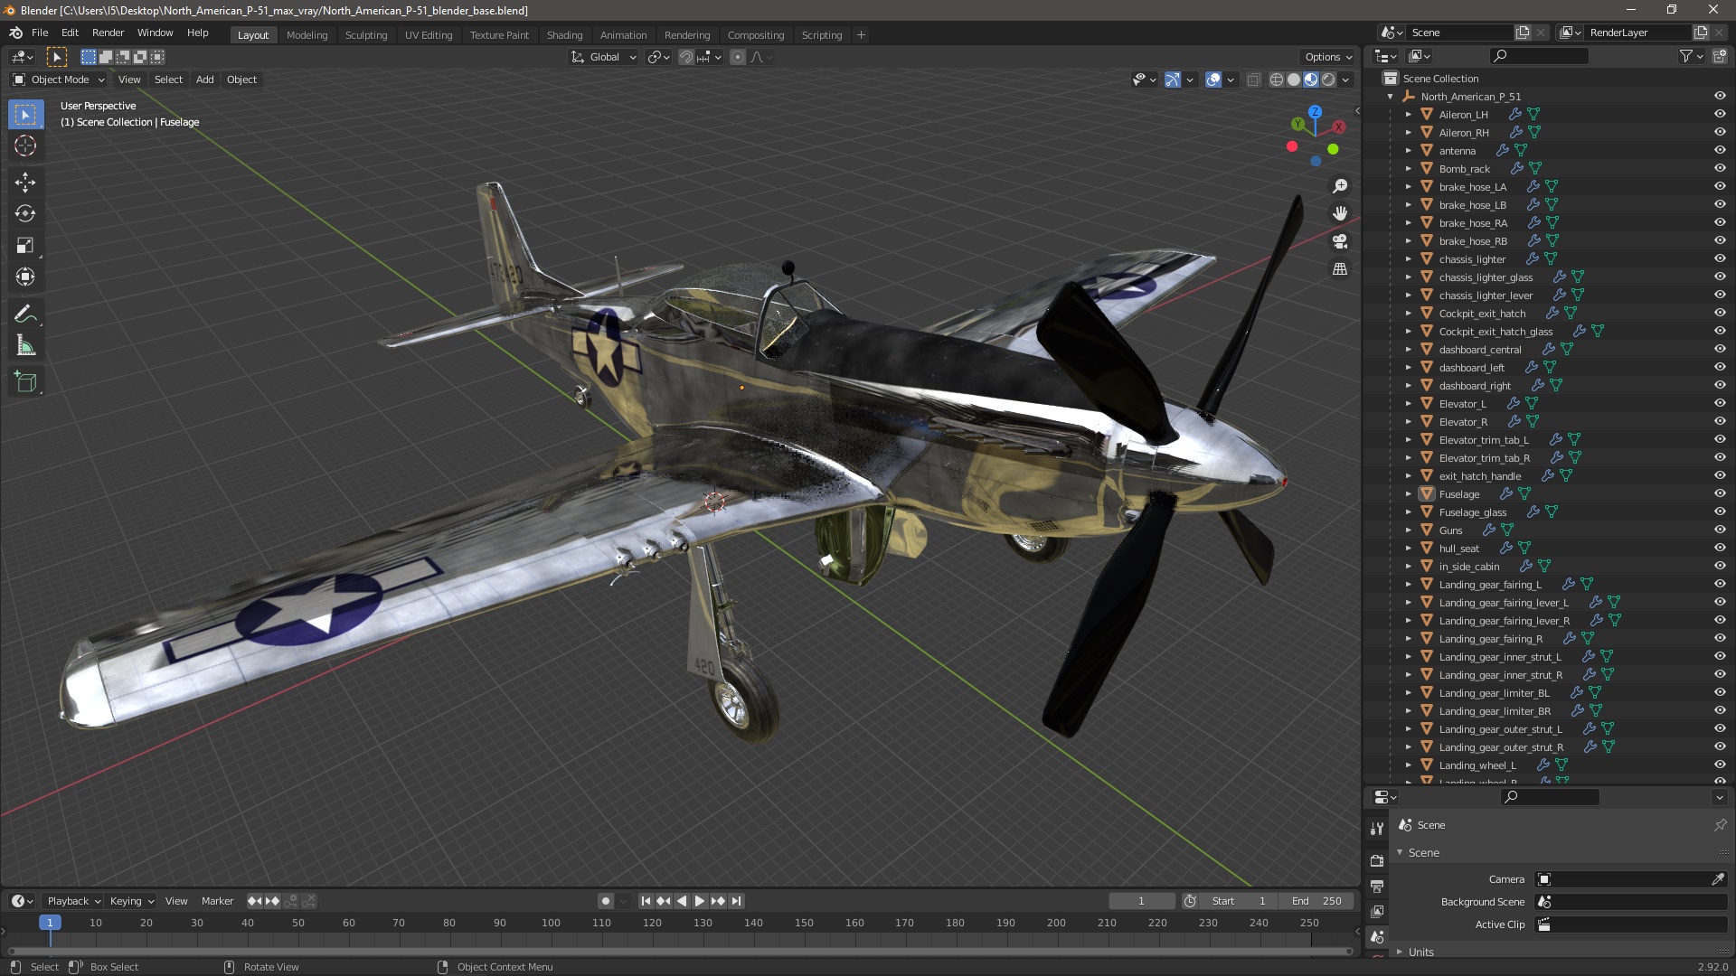
Task: Open the Playback dropdown
Action: point(72,901)
